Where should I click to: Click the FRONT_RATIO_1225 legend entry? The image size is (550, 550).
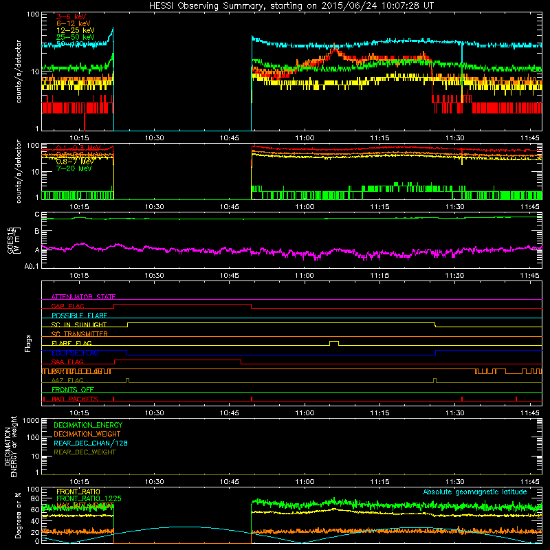tap(89, 498)
